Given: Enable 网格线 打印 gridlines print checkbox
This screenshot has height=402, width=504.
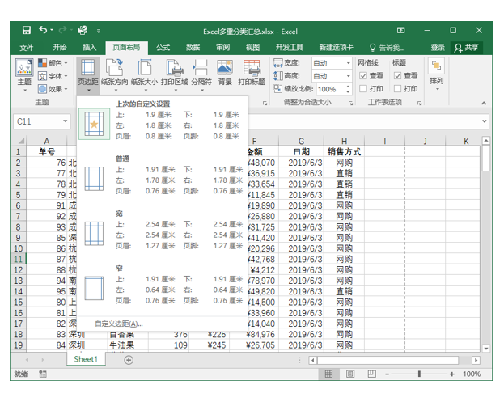Looking at the screenshot, I should click(x=363, y=88).
